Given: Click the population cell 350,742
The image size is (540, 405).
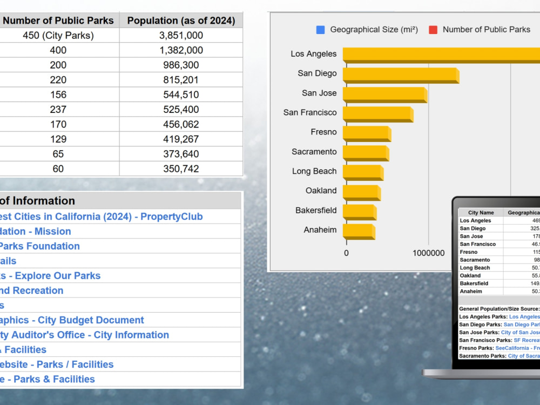Looking at the screenshot, I should pos(181,168).
